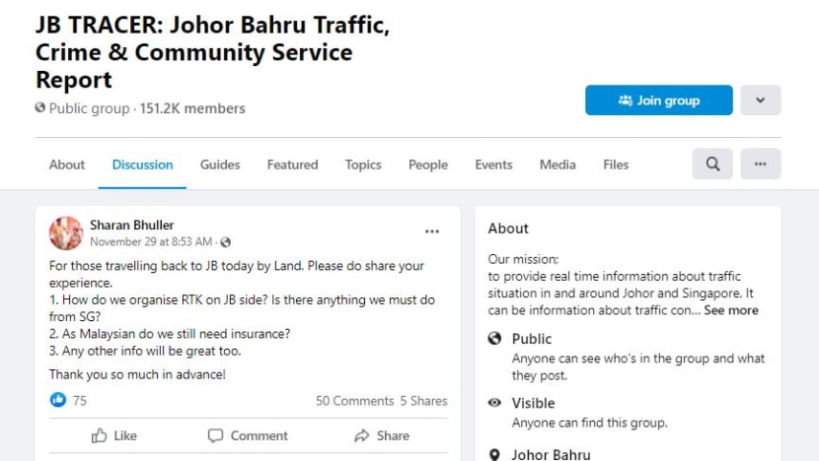Like Sharan Bhuller's post
This screenshot has height=461, width=819.
114,435
